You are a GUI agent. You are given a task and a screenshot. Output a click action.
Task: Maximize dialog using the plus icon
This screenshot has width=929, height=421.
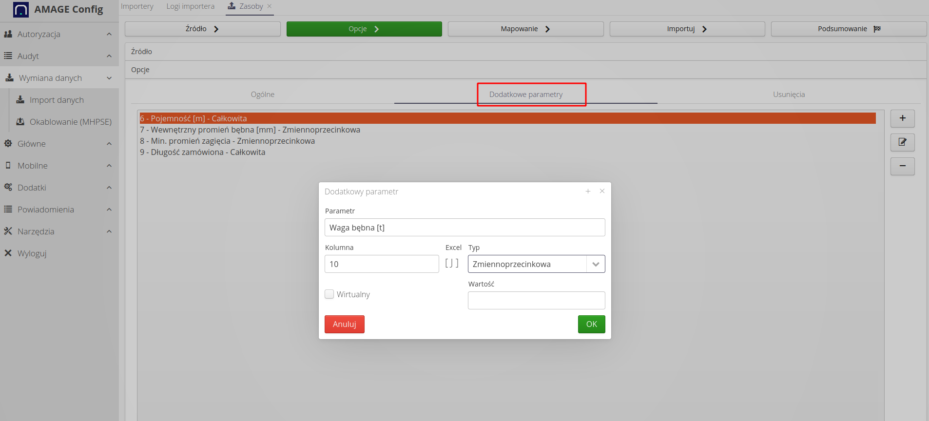[x=588, y=191]
